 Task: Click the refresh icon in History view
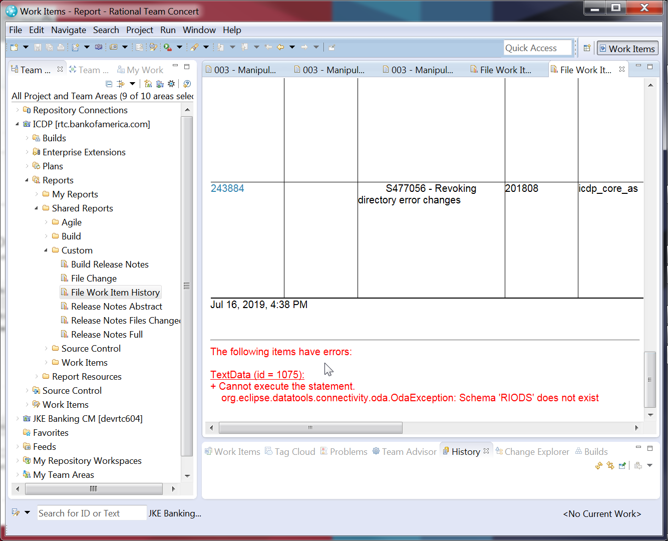click(599, 465)
